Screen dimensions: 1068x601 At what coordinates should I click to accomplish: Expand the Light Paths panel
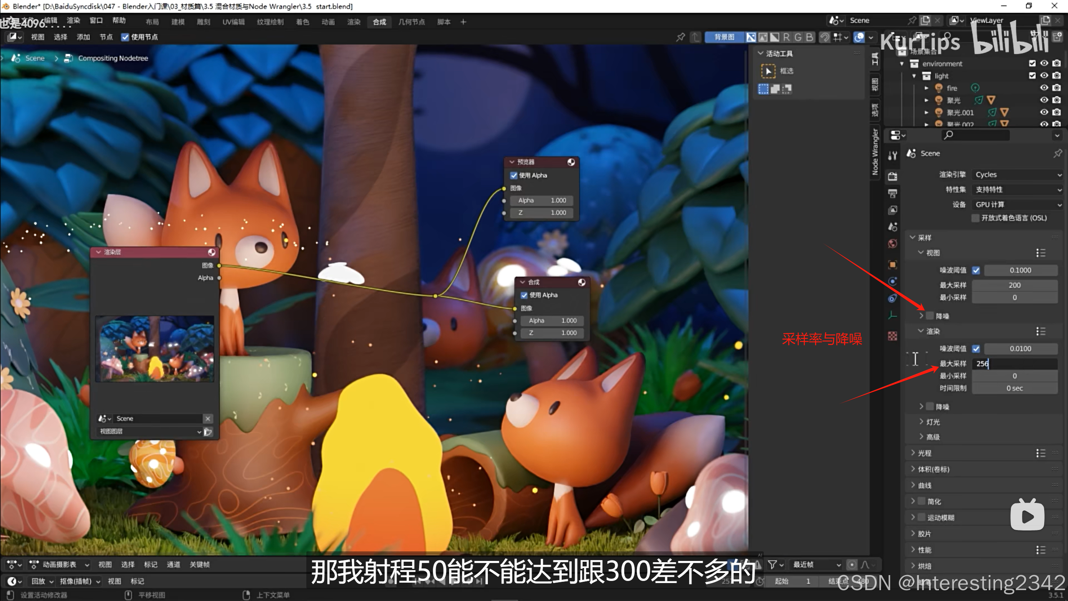[x=924, y=453]
